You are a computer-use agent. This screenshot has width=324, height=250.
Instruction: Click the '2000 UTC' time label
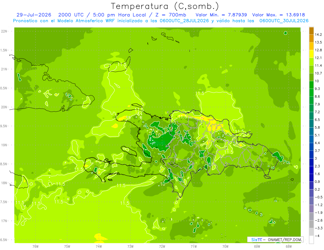coord(72,15)
